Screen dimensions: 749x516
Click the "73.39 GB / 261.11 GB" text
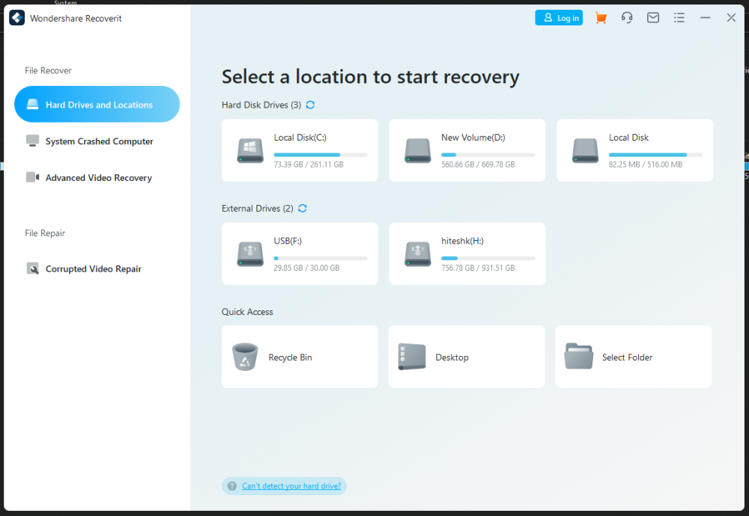(x=309, y=165)
